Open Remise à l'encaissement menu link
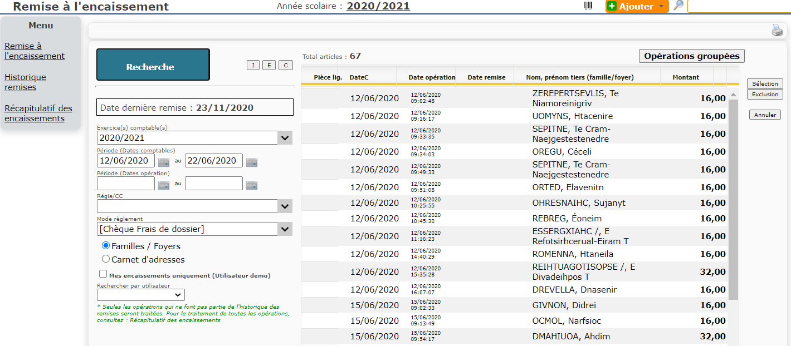Viewport: 791px width, 346px height. coord(35,51)
